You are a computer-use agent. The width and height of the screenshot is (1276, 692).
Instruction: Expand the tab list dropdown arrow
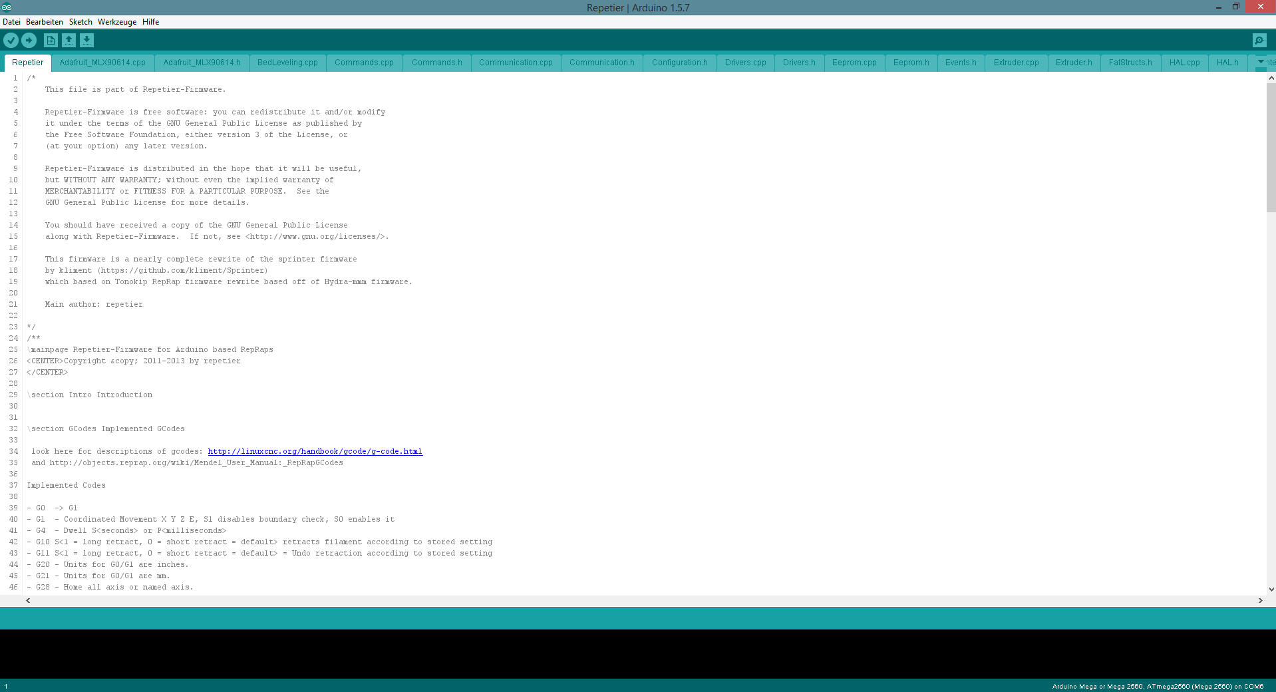1260,62
